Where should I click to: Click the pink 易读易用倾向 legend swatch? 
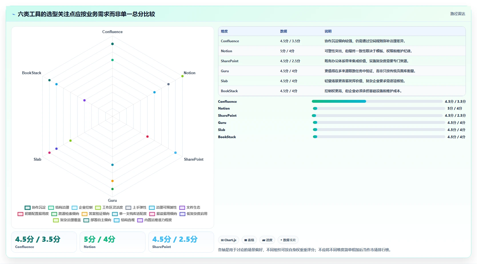click(152, 214)
